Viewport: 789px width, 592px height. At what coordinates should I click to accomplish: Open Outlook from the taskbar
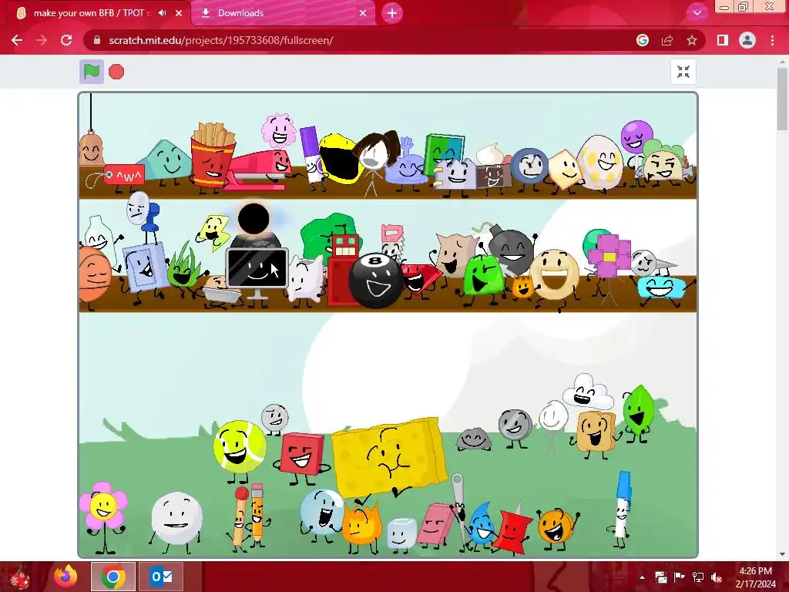tap(161, 577)
